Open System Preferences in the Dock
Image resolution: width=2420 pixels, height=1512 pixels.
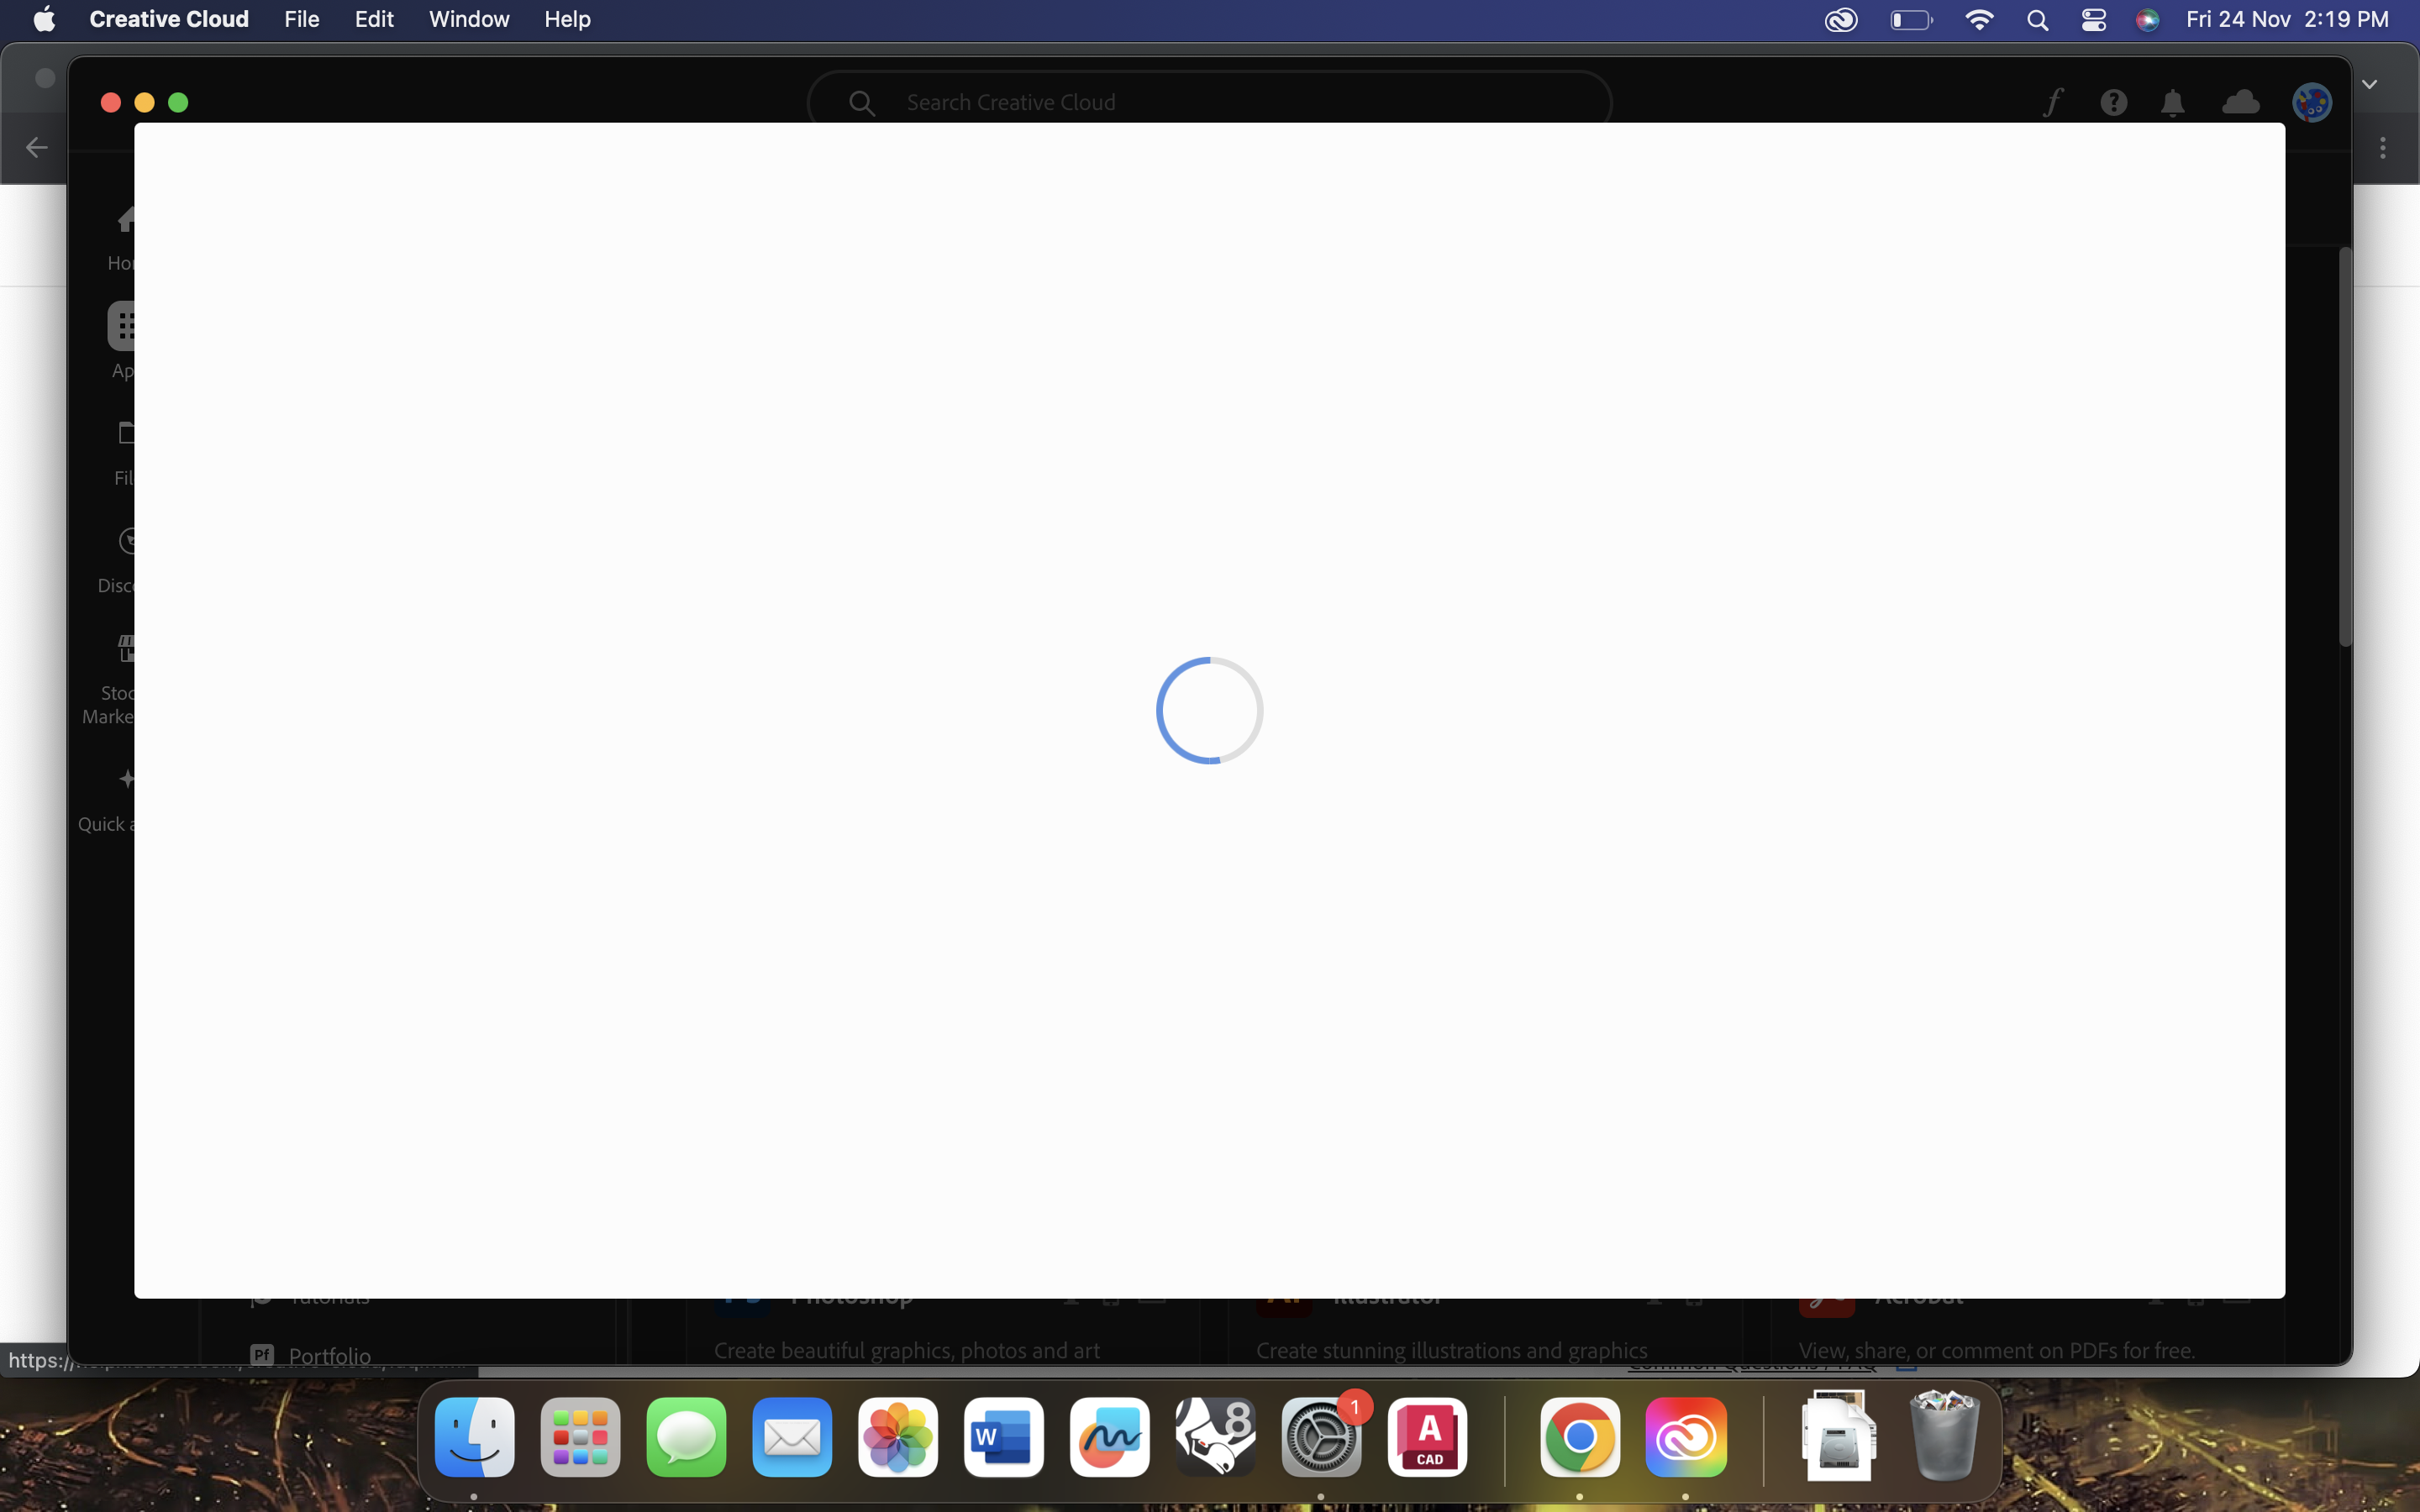(1321, 1436)
